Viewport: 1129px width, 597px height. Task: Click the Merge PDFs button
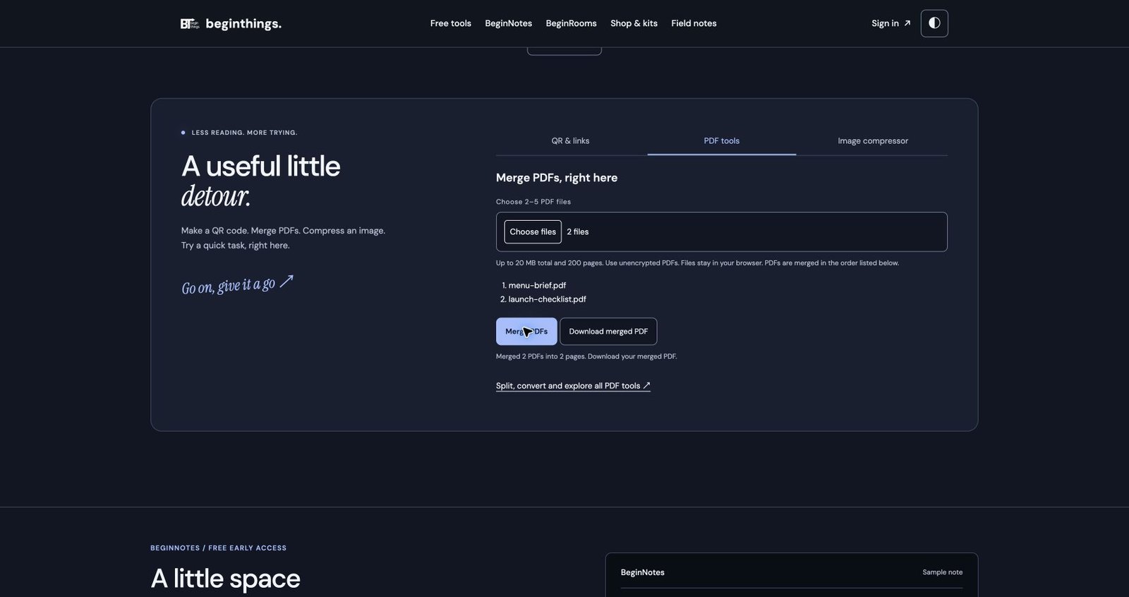(x=526, y=332)
